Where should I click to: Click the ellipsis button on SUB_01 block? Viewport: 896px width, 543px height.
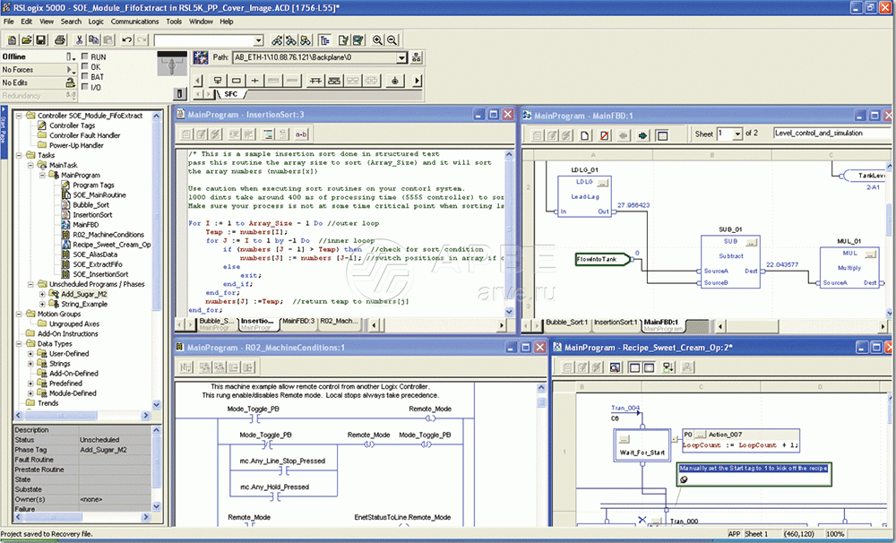tap(751, 242)
